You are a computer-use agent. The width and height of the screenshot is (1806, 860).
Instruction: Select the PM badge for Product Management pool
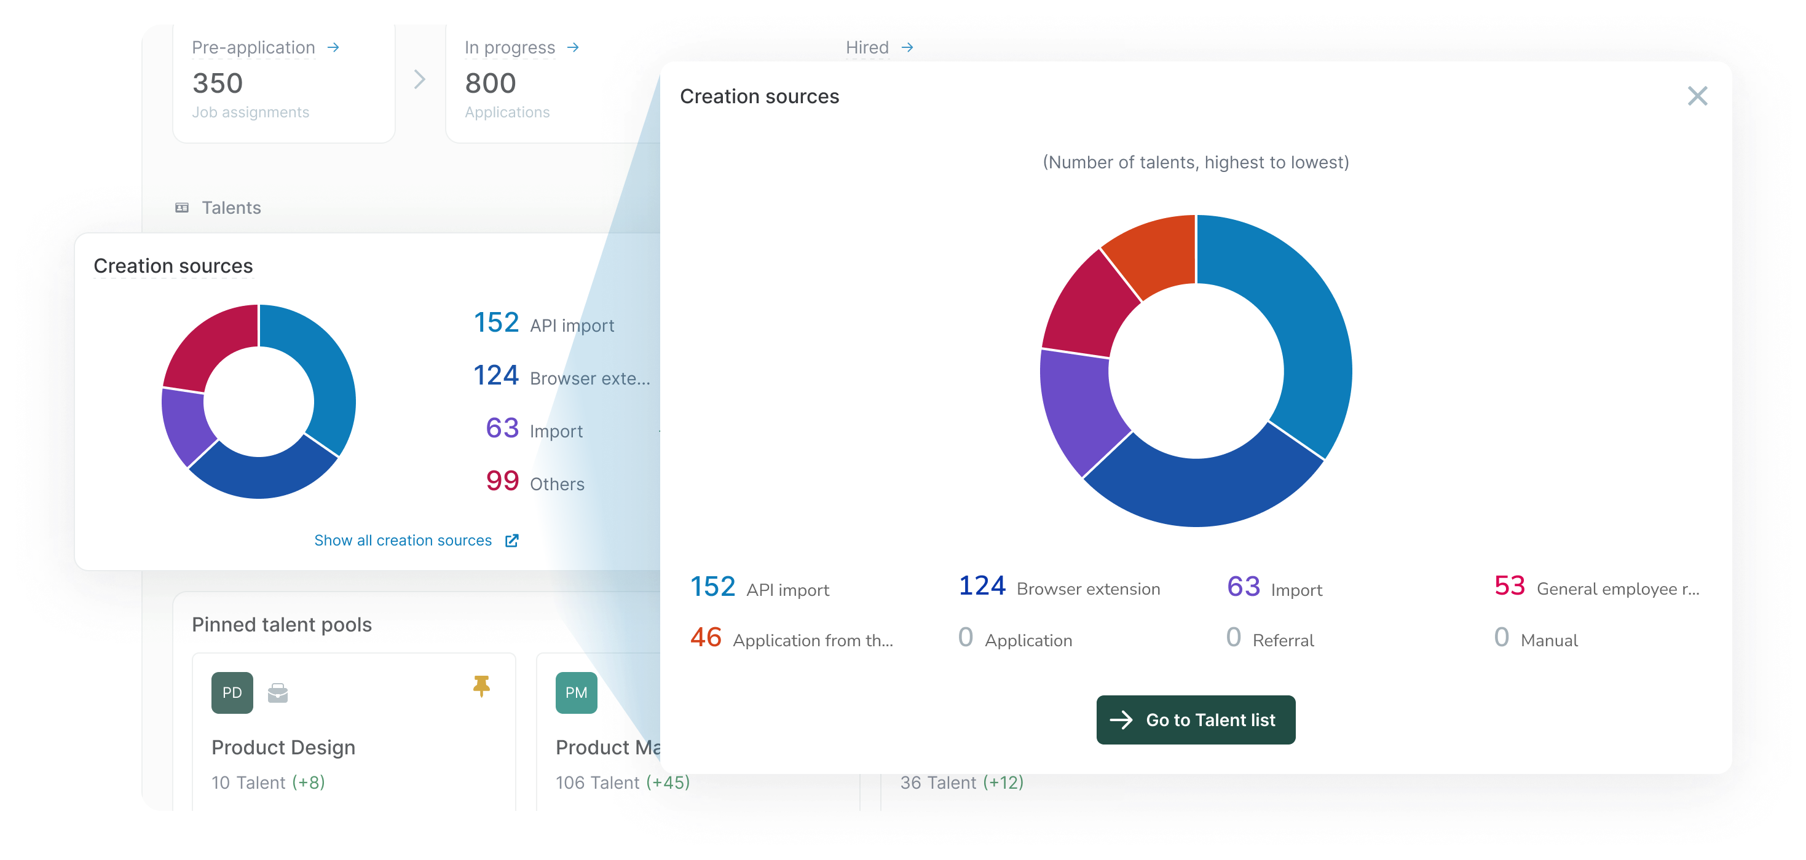575,693
